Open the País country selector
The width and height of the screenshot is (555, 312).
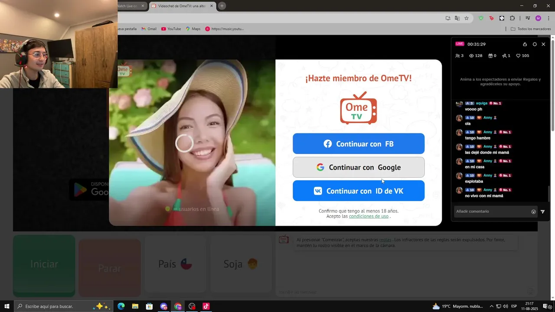click(175, 264)
